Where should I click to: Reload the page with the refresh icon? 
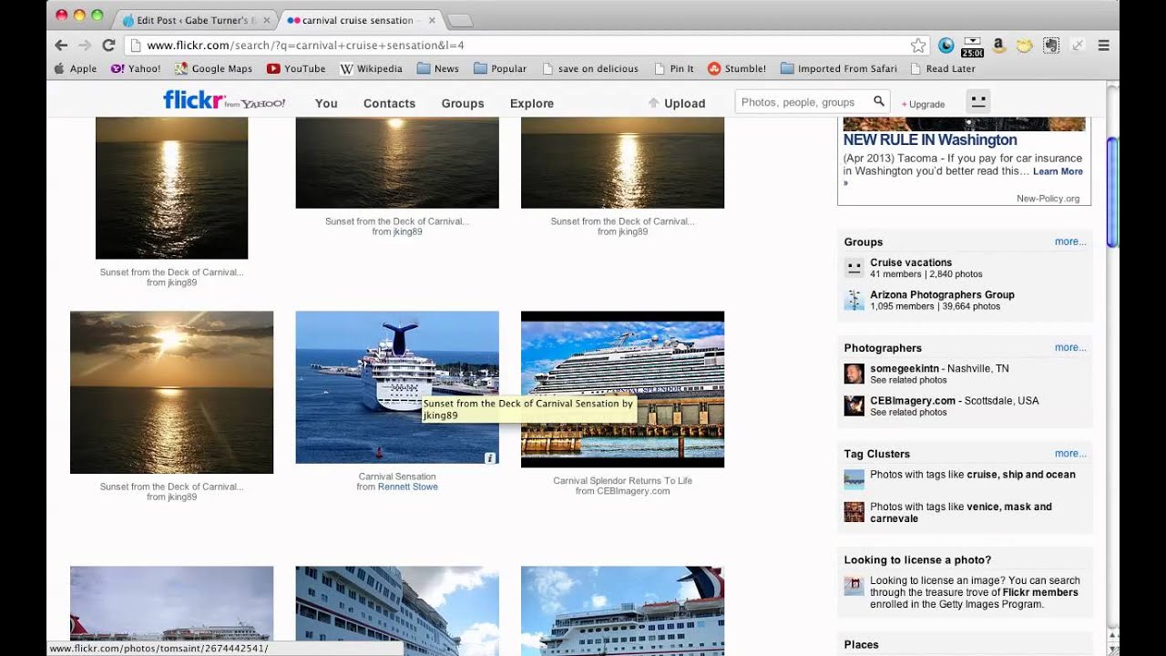tap(108, 45)
